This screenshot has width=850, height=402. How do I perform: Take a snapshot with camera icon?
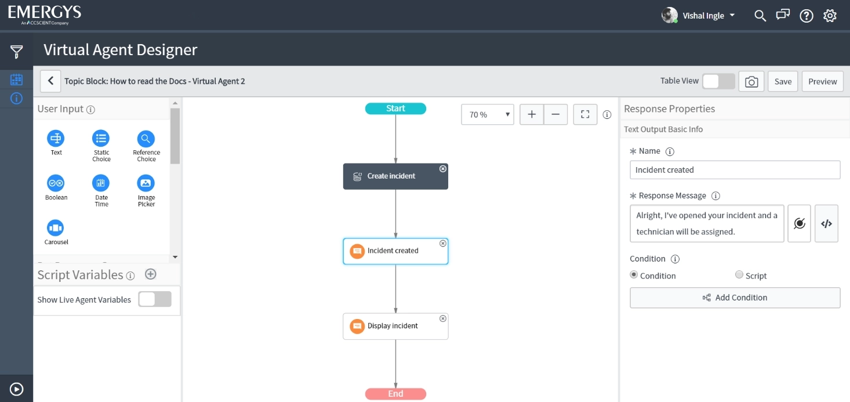click(751, 82)
